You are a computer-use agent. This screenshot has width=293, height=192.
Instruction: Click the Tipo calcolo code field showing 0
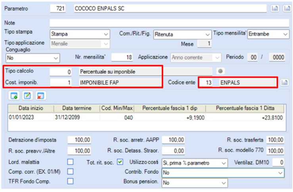[61, 72]
